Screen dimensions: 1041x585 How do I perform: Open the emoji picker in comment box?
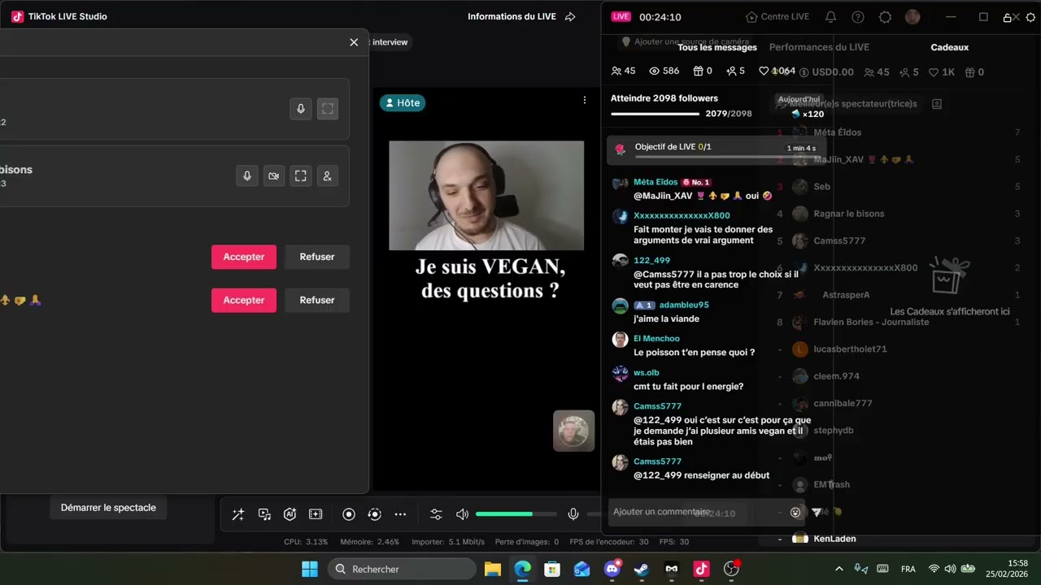pyautogui.click(x=795, y=512)
